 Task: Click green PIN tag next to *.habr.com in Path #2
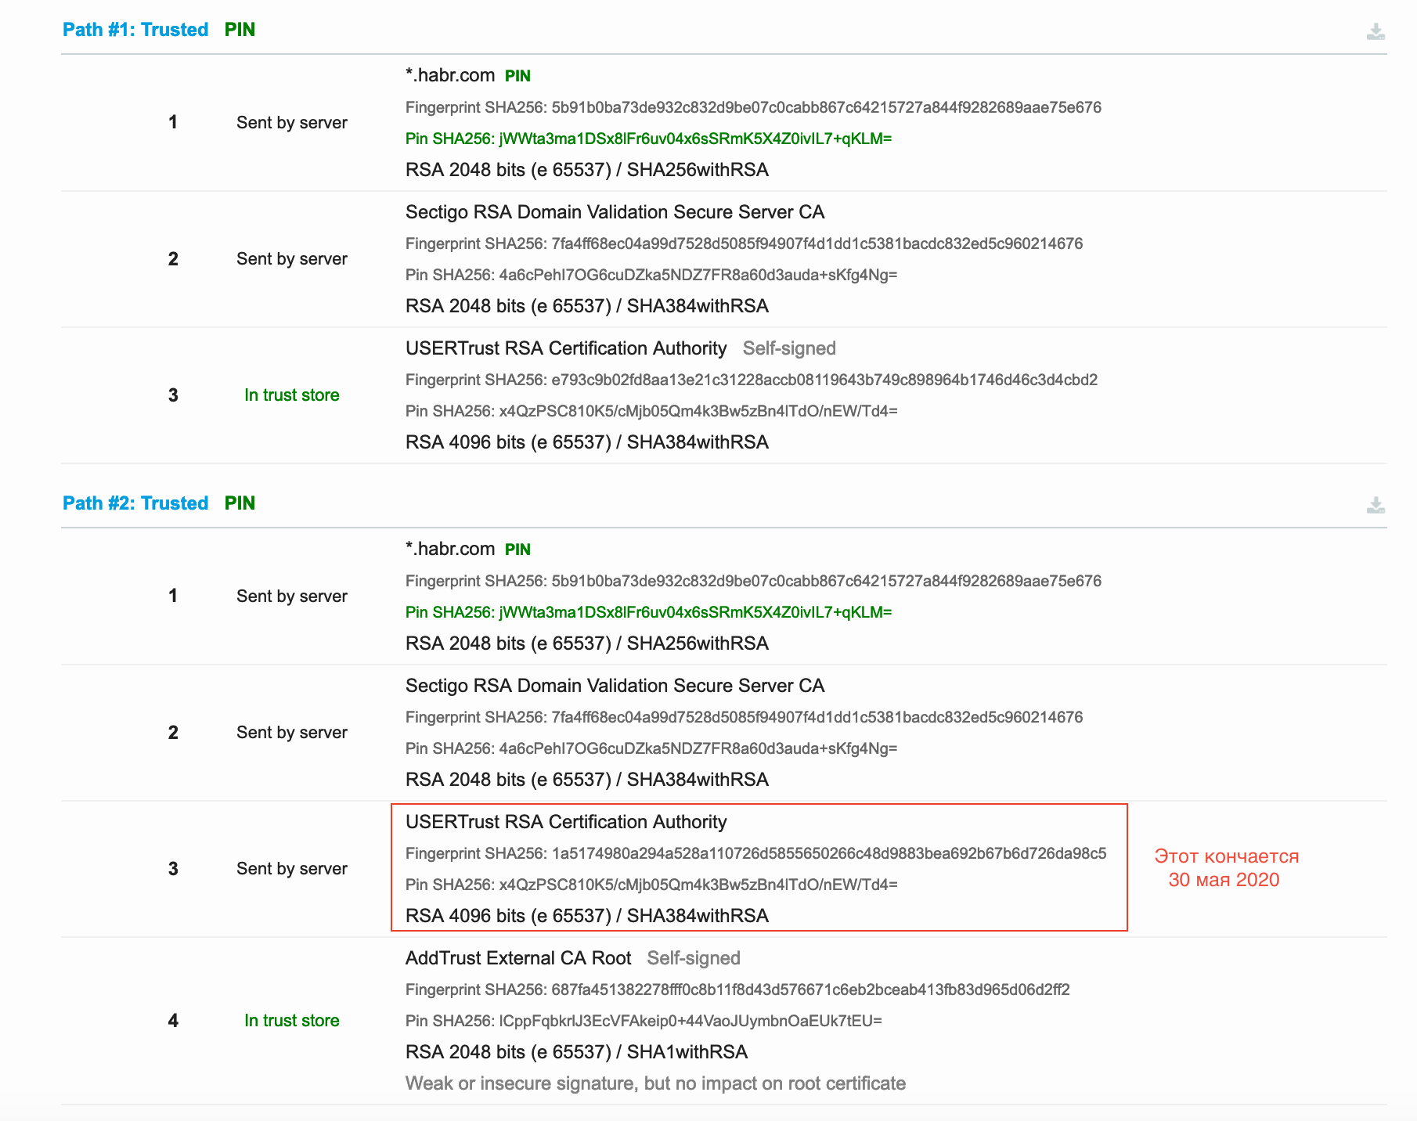[517, 550]
